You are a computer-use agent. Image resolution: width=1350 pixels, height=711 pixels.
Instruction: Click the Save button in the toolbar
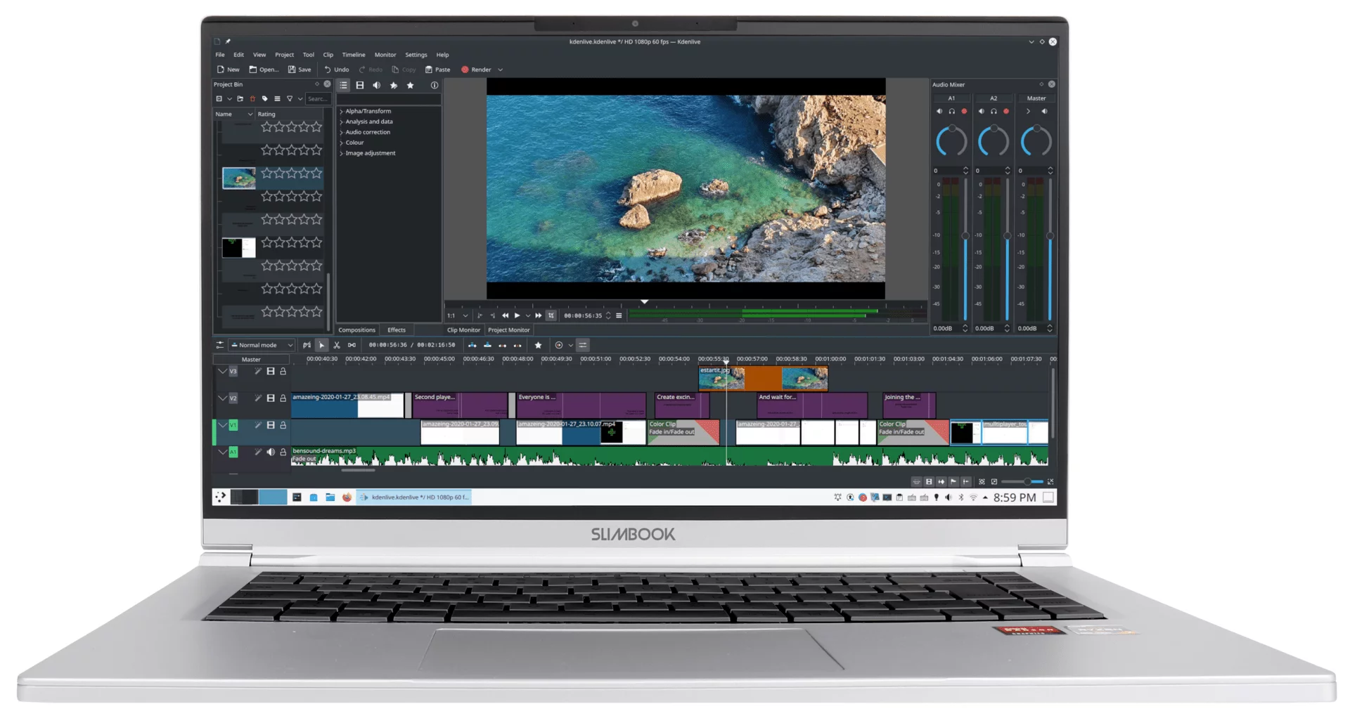click(300, 70)
